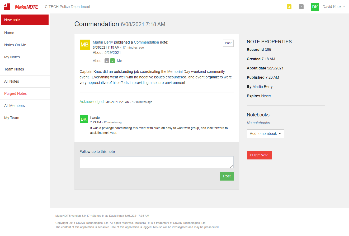The height and width of the screenshot is (236, 349).
Task: Click the Me link beside About
Action: 119,61
